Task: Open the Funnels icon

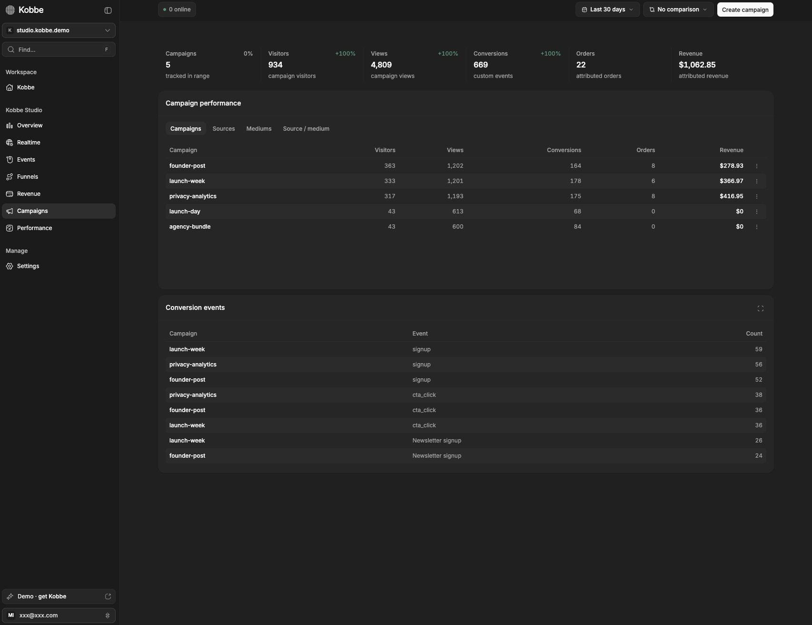Action: tap(10, 177)
